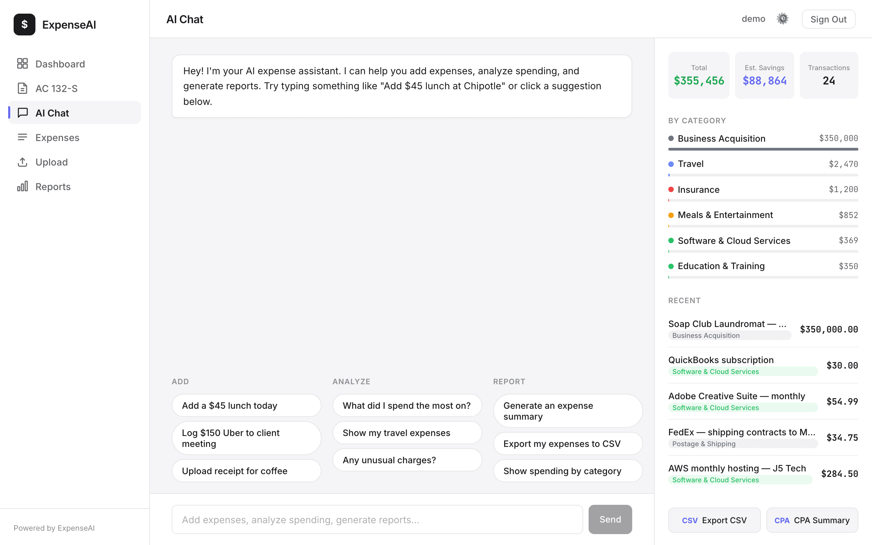The image size is (872, 545).
Task: Click the Upload arrow icon
Action: [22, 162]
